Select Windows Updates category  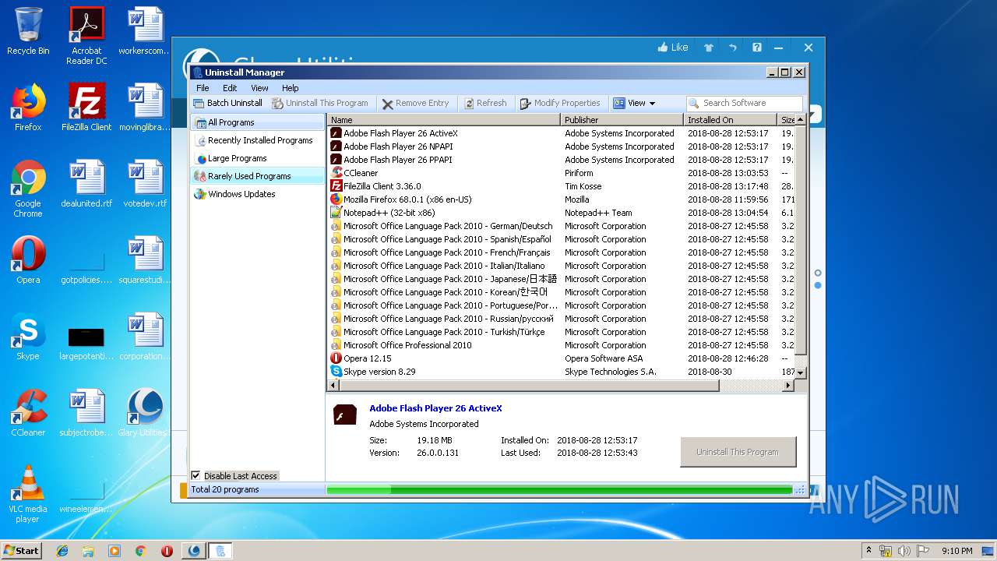tap(257, 194)
